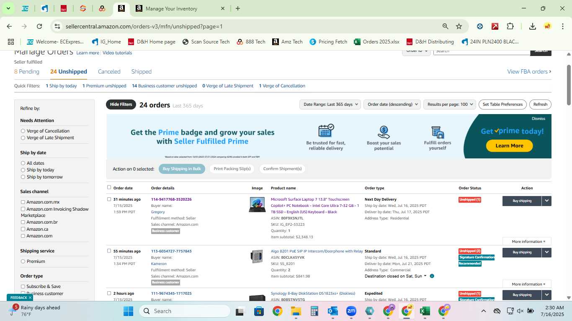
Task: Select the Premium shipping service radio
Action: point(23,261)
